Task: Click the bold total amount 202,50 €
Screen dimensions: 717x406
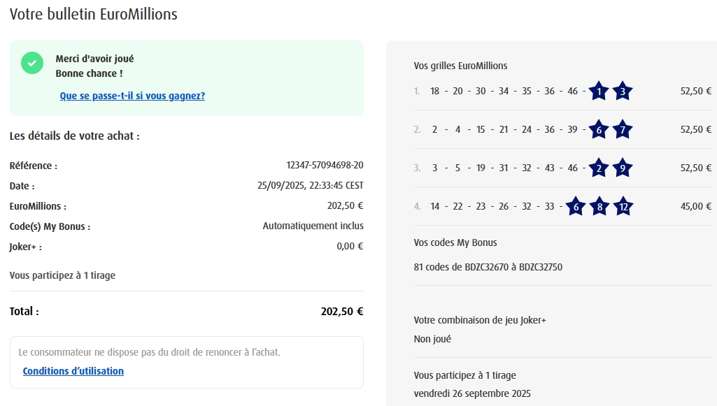Action: pyautogui.click(x=342, y=312)
